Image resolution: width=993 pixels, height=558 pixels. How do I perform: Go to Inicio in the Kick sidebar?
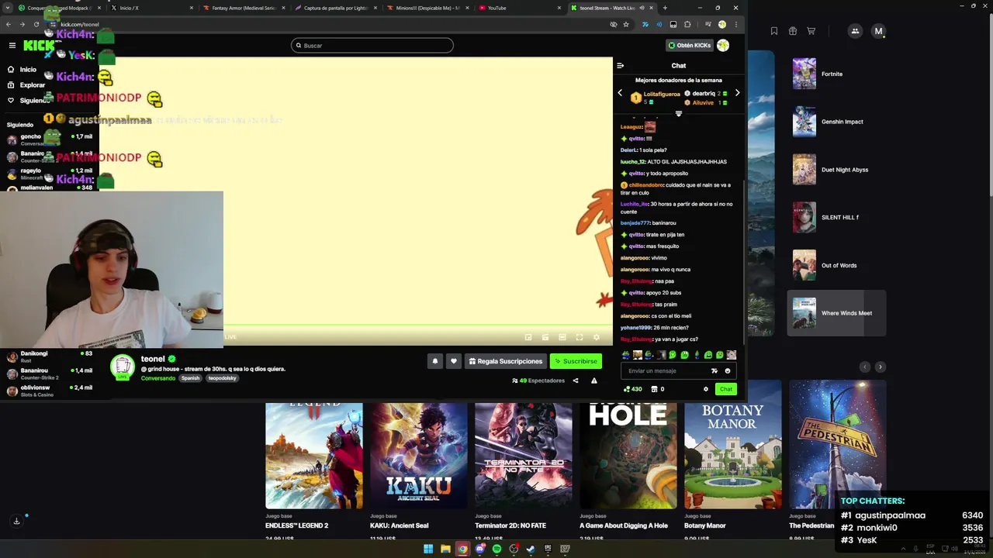[22, 70]
